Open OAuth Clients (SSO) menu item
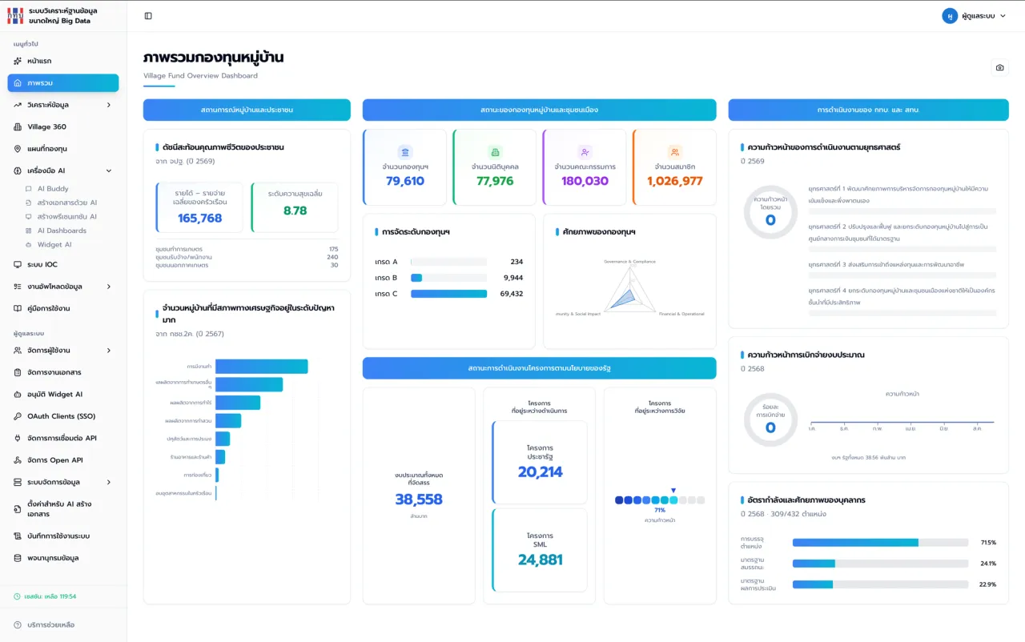This screenshot has width=1025, height=642. click(x=63, y=416)
